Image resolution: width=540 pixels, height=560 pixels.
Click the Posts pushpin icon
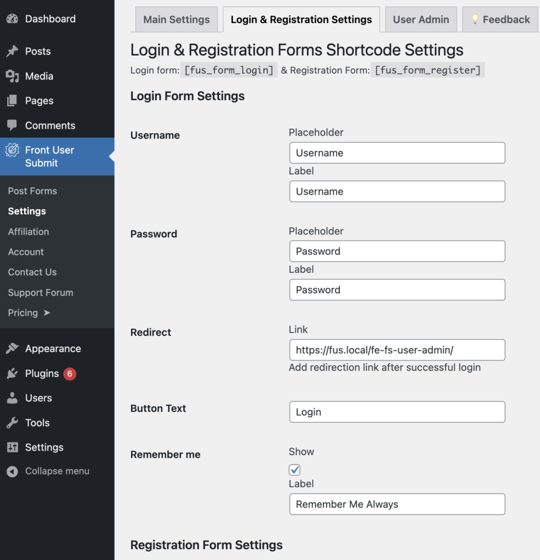click(12, 51)
